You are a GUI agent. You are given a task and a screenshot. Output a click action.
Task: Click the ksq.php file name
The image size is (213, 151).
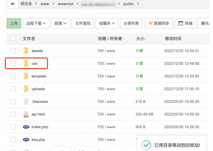(x=38, y=140)
